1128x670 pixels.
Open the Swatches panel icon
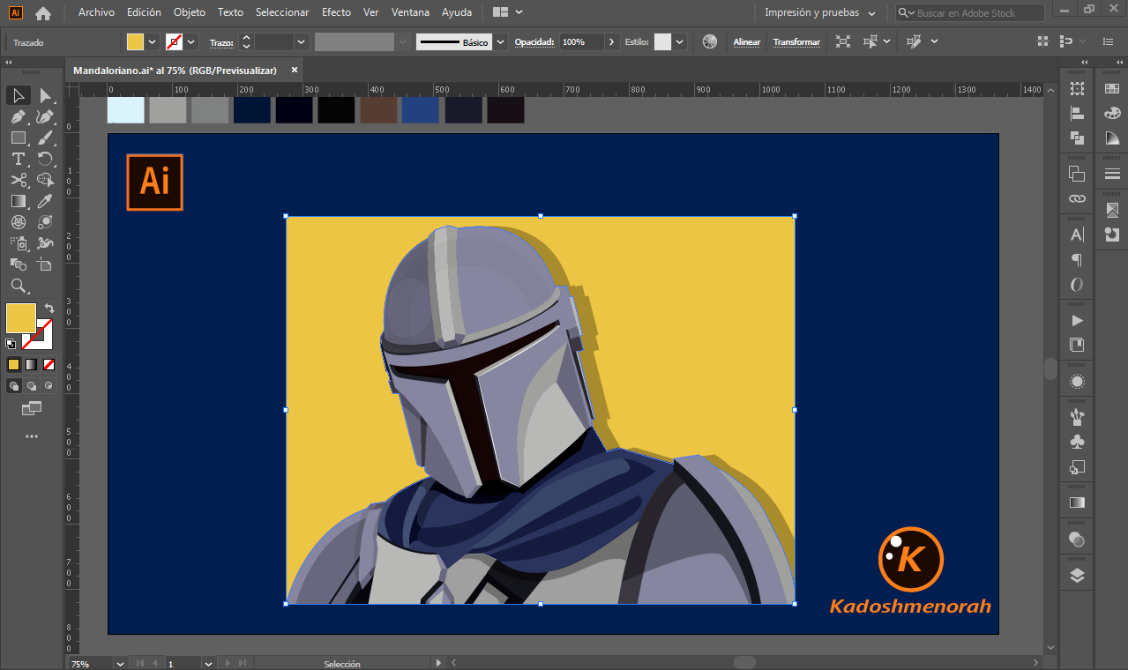pyautogui.click(x=1112, y=89)
